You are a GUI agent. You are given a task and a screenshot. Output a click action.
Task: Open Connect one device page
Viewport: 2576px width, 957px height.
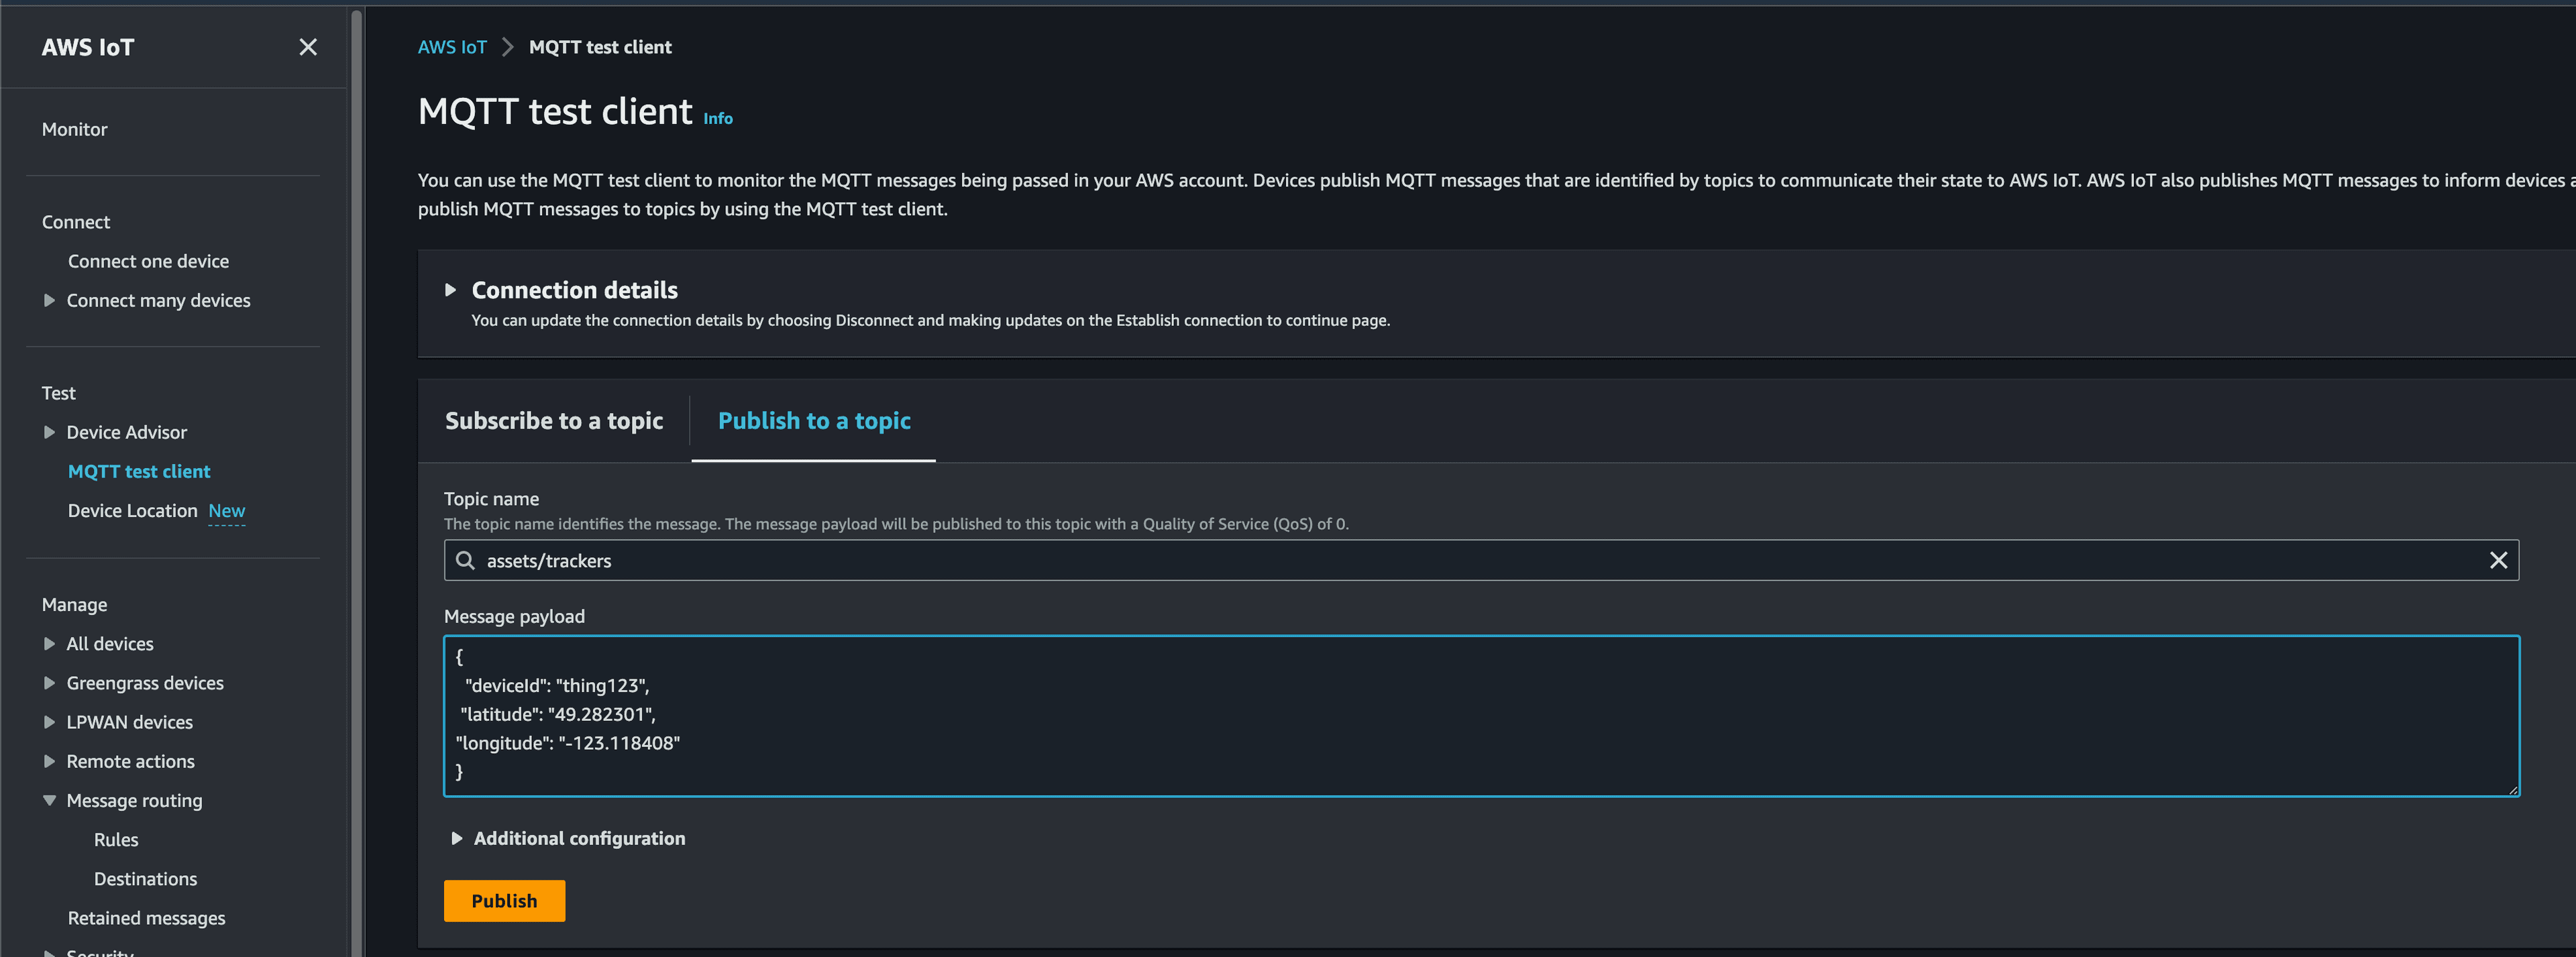pyautogui.click(x=148, y=261)
